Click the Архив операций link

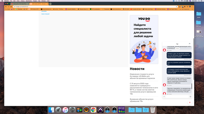point(45,14)
